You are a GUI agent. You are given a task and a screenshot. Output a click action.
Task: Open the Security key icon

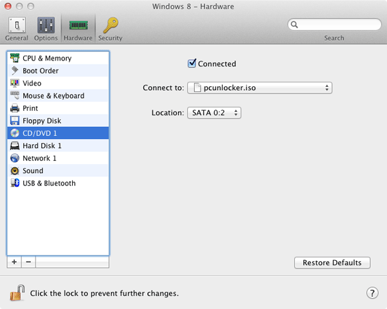point(110,25)
